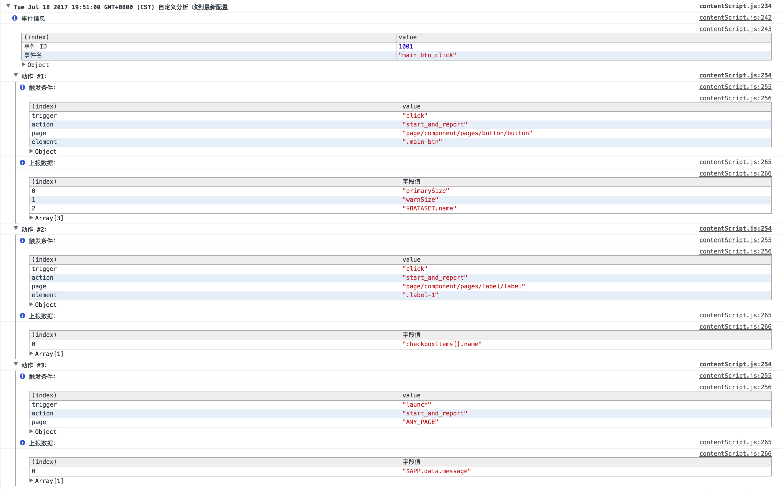The height and width of the screenshot is (489, 782).
Task: Click info icon beside 事件信息
Action: [x=14, y=18]
